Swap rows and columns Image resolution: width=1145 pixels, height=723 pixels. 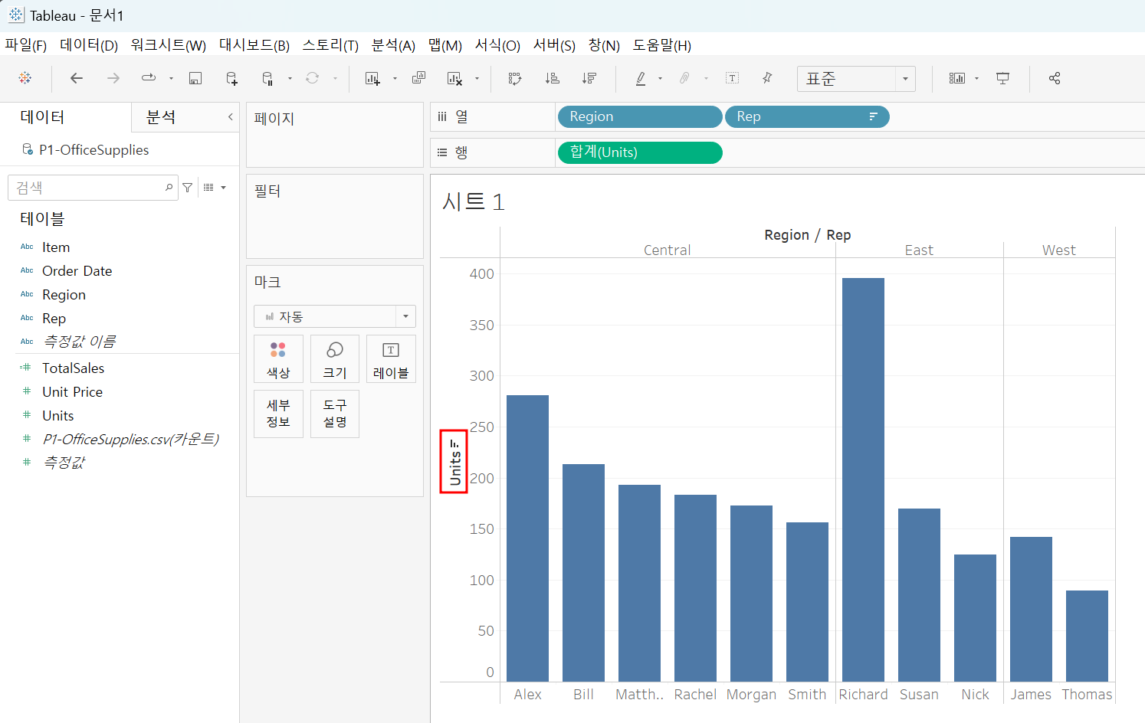(515, 78)
